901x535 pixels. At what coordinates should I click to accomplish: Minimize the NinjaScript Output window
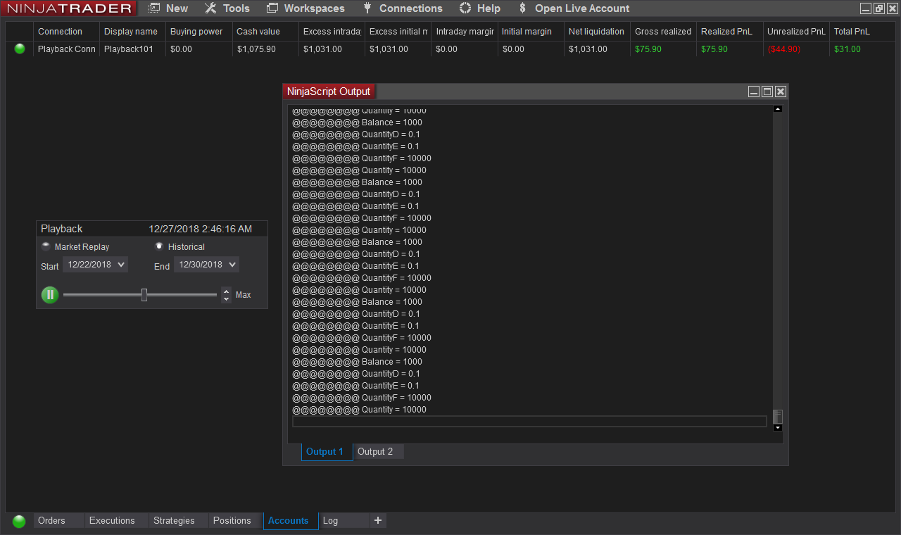[754, 92]
